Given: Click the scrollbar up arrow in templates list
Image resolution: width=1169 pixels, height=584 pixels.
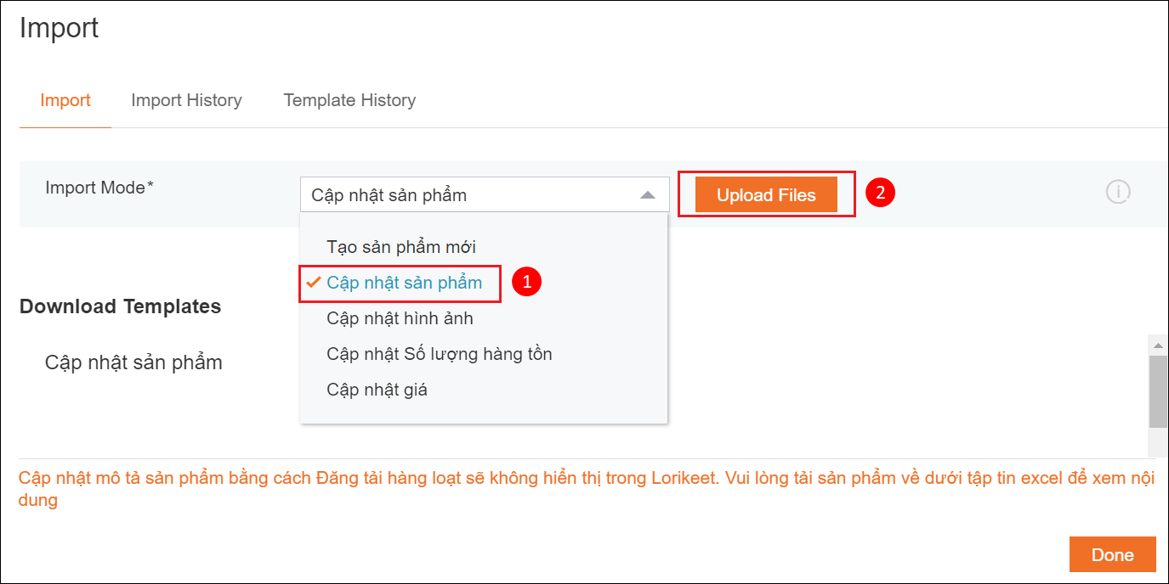Looking at the screenshot, I should (1157, 345).
